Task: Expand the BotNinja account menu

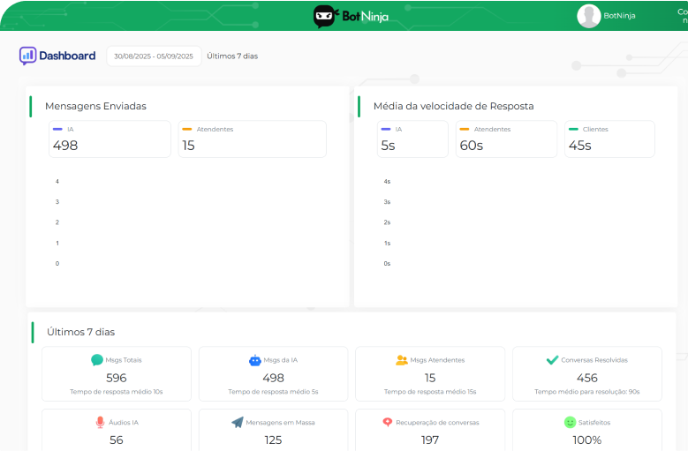Action: (x=619, y=16)
